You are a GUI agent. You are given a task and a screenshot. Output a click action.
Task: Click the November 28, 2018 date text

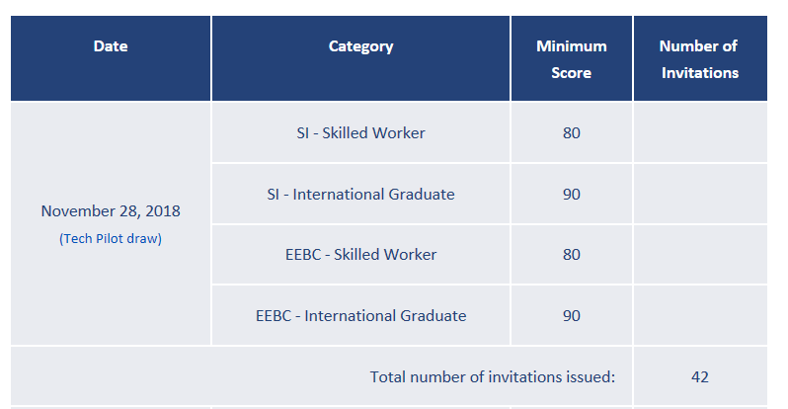[111, 211]
